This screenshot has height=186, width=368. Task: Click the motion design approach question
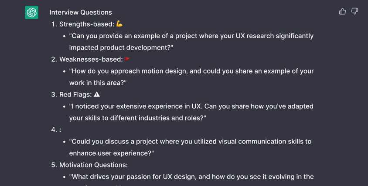[191, 71]
